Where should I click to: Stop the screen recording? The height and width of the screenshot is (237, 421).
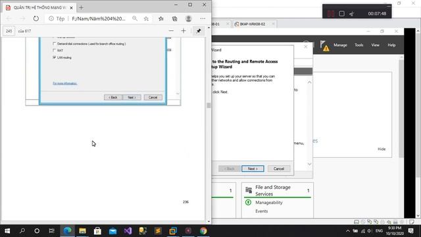tap(341, 13)
